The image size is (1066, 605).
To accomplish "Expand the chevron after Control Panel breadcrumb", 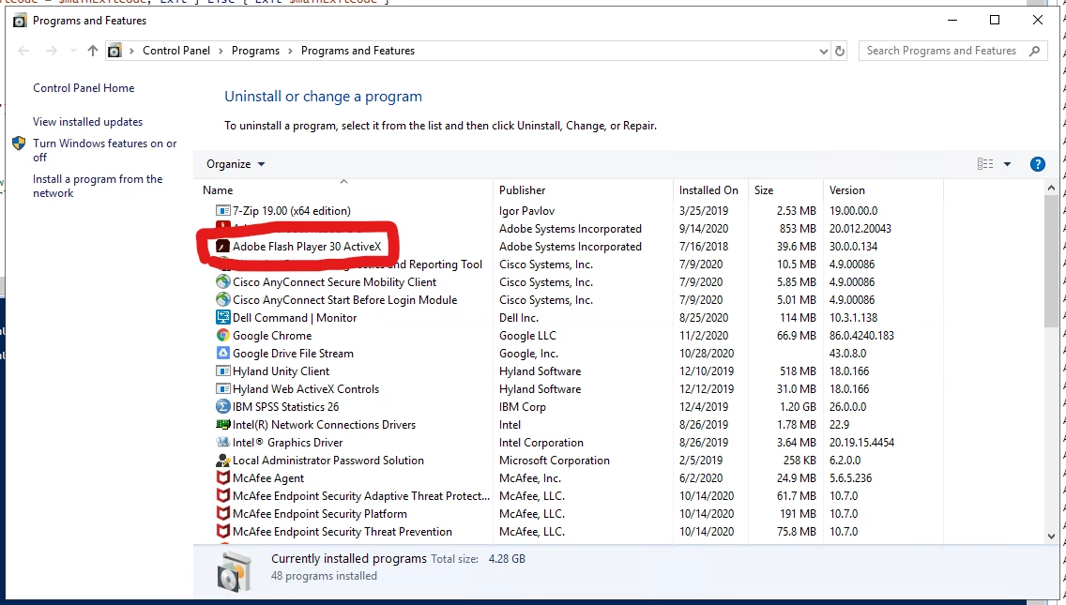I will coord(221,51).
